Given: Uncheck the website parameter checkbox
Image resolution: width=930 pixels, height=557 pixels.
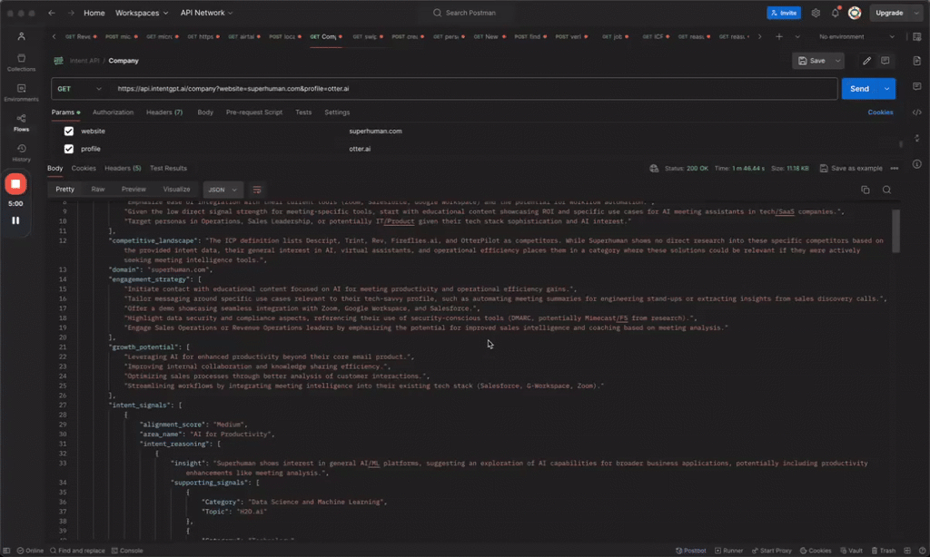Looking at the screenshot, I should point(69,132).
